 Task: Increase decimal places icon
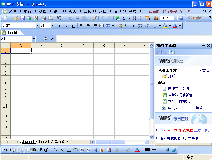(140, 26)
